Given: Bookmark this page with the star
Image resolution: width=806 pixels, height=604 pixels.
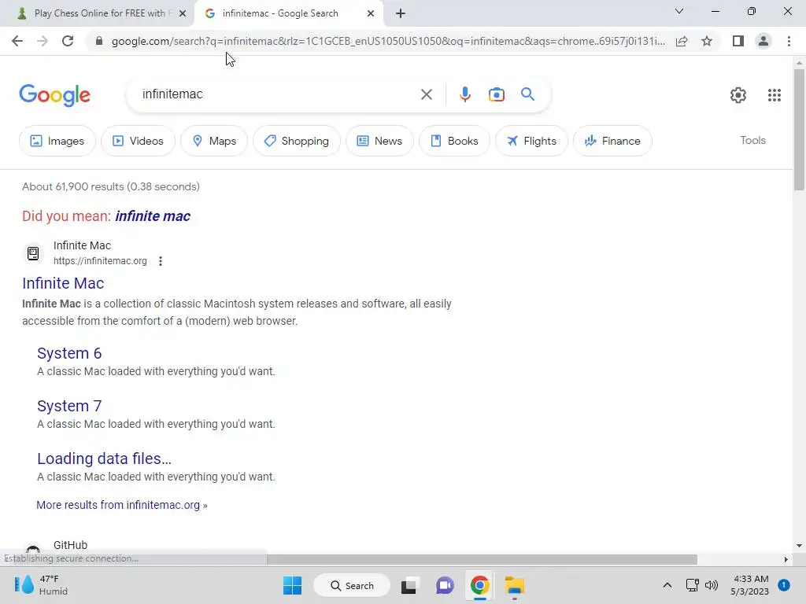Looking at the screenshot, I should click(x=707, y=41).
